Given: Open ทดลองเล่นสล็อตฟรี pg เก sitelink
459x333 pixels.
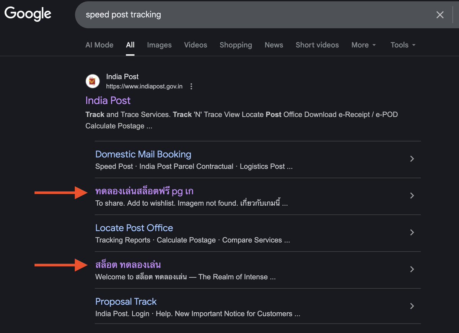Looking at the screenshot, I should pos(144,191).
